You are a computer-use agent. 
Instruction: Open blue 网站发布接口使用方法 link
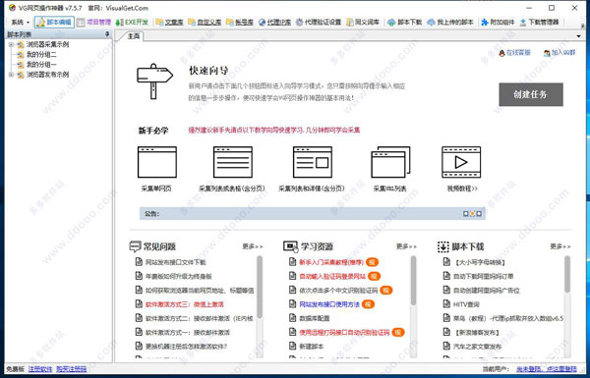click(x=329, y=304)
